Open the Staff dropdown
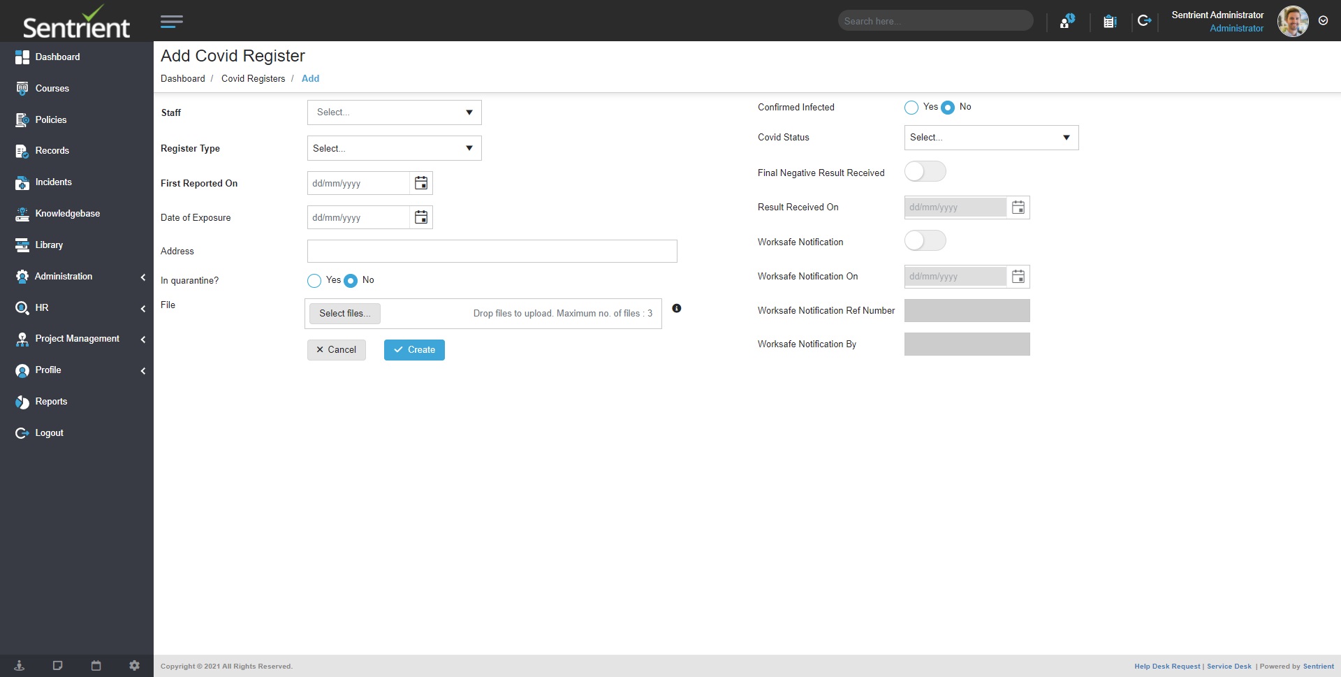Image resolution: width=1341 pixels, height=677 pixels. 394,112
